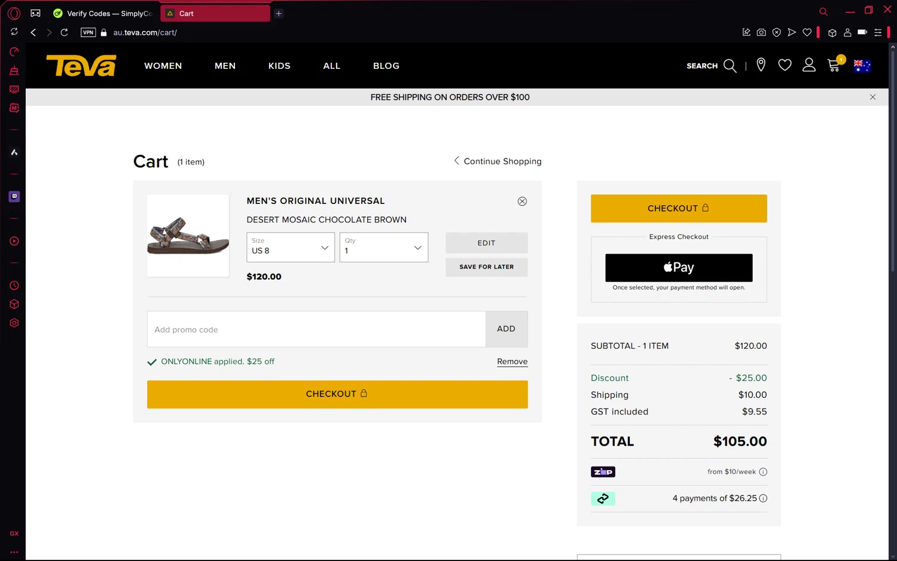Viewport: 897px width, 561px height.
Task: Take a snapshot with camera icon
Action: coord(761,32)
